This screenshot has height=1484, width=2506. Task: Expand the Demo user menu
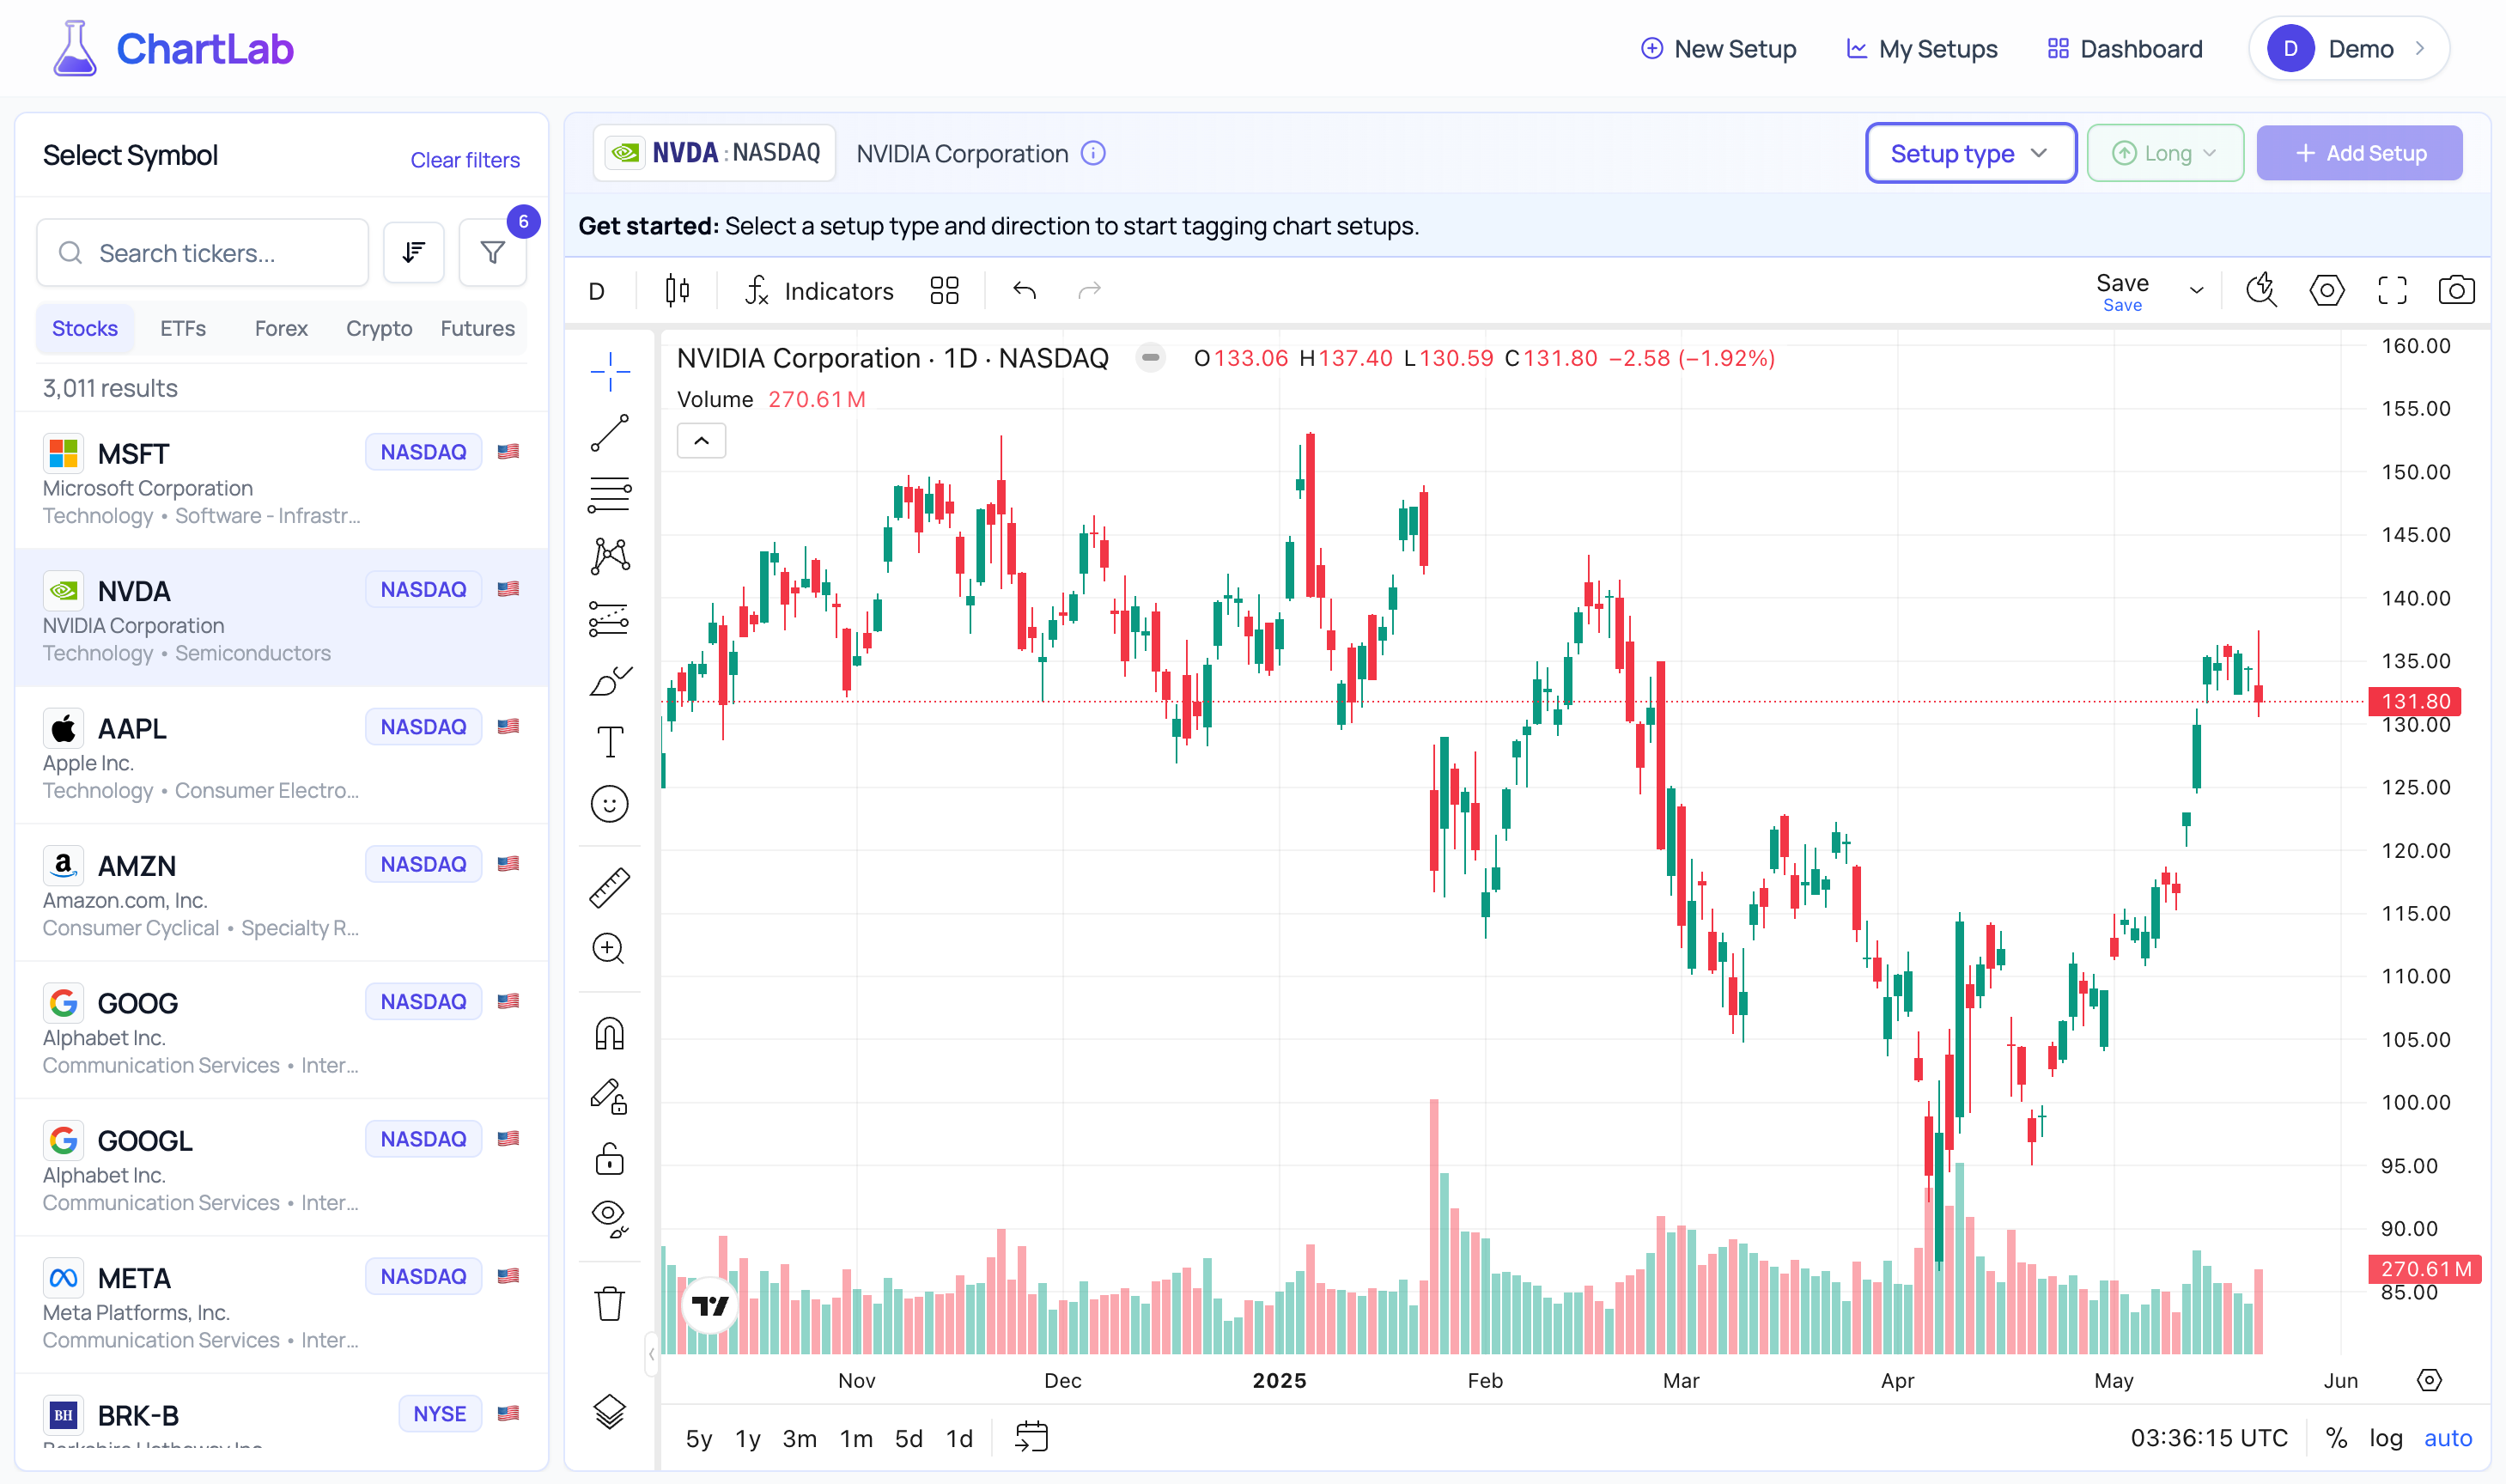coord(2348,48)
